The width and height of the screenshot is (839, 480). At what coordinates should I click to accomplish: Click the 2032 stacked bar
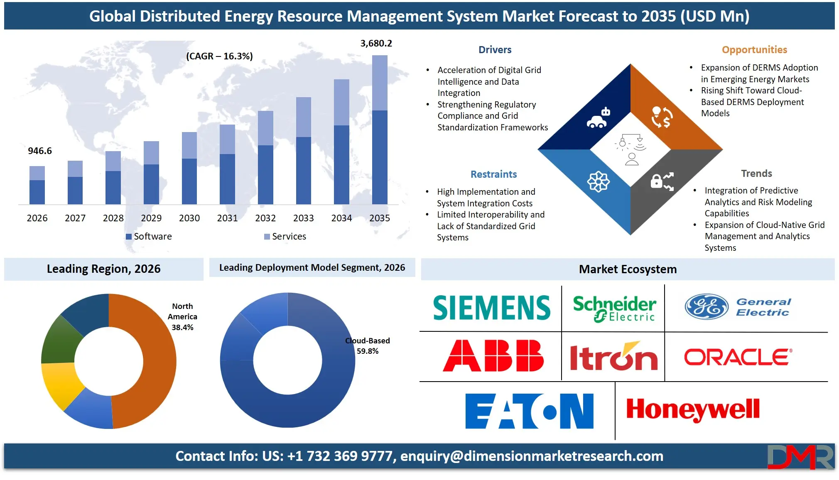pos(265,157)
